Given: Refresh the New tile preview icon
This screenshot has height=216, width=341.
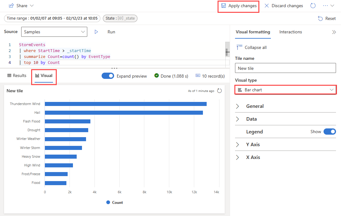Looking at the screenshot, I should coord(219,91).
